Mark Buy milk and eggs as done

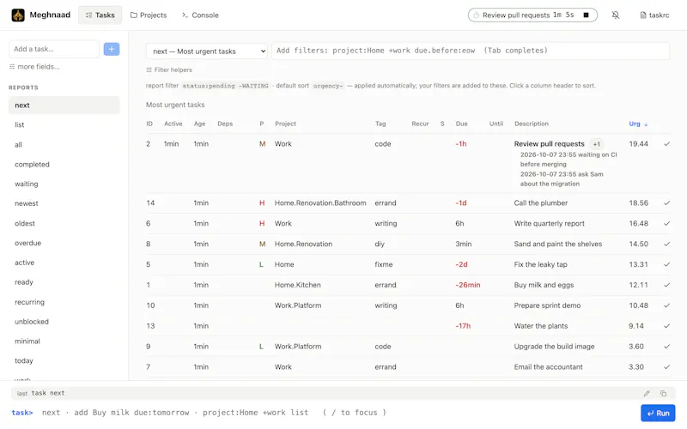(666, 285)
